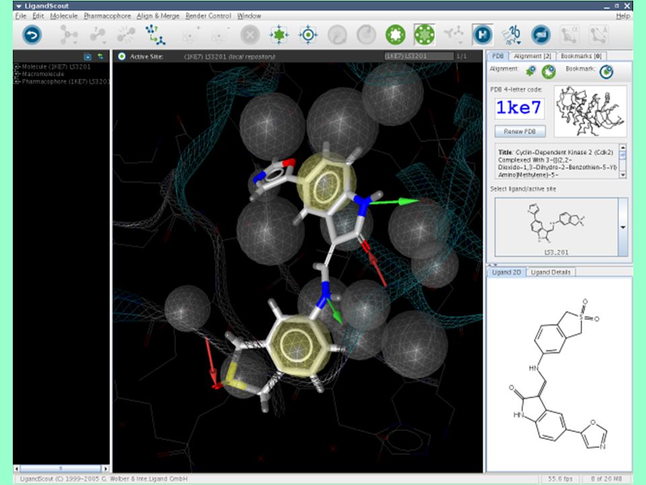This screenshot has height=485, width=646.
Task: Open the Help menu
Action: click(x=622, y=15)
